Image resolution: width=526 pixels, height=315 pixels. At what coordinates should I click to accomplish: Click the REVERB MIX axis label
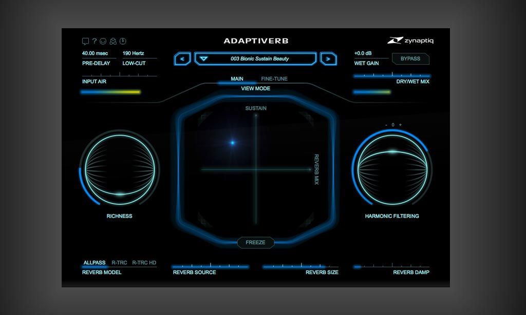[x=316, y=169]
